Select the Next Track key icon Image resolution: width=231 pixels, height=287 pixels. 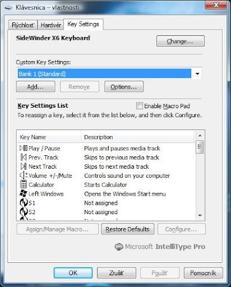[24, 166]
